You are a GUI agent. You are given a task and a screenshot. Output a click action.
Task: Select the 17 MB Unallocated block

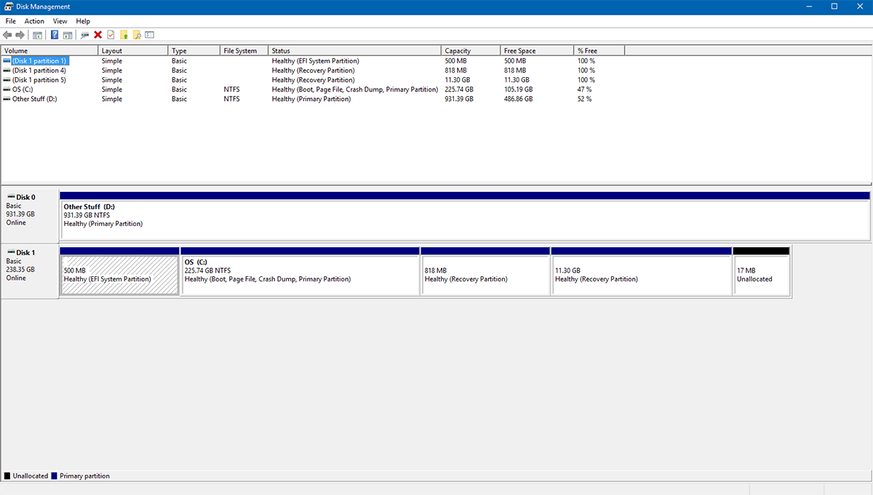(762, 271)
